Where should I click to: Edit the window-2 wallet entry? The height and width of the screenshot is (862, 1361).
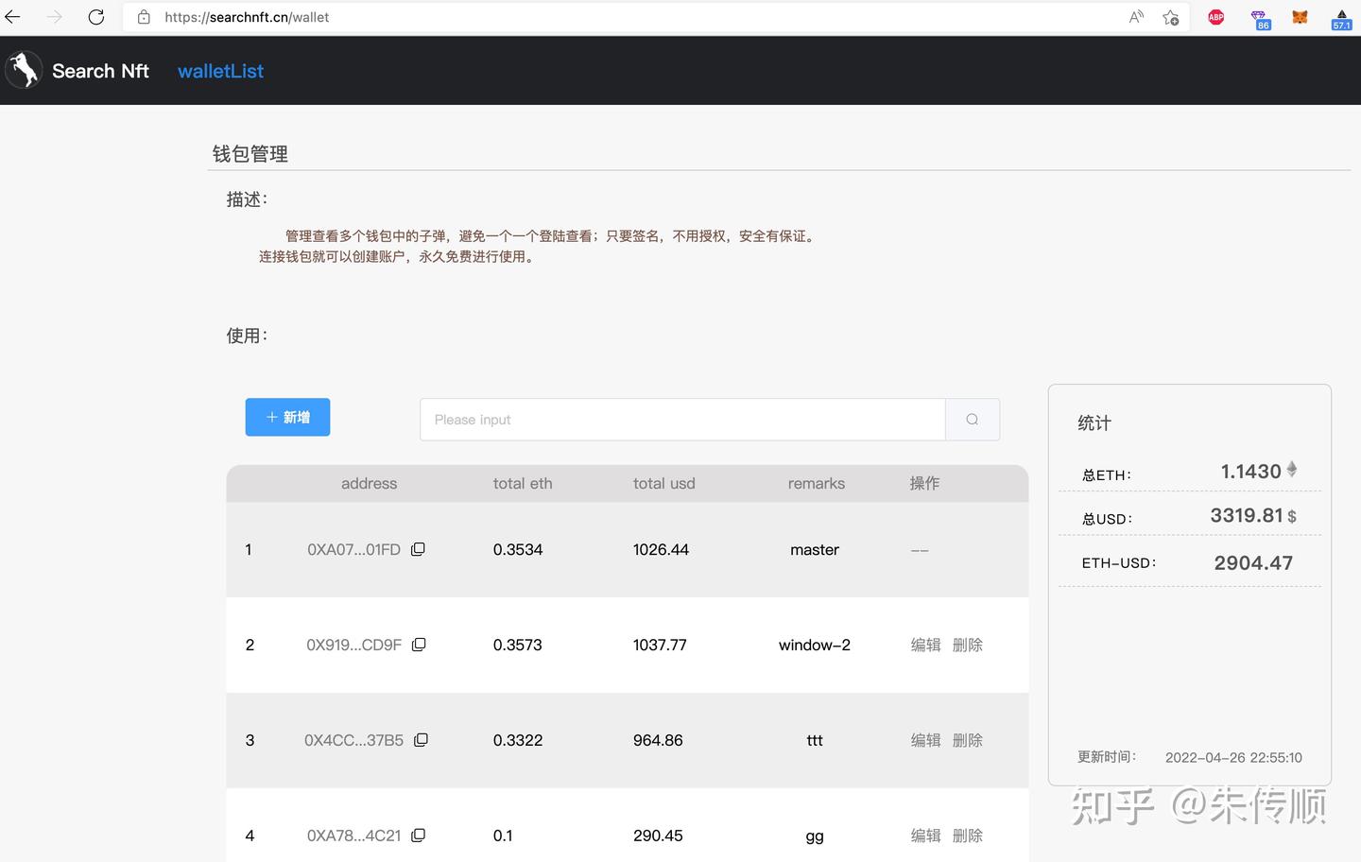pyautogui.click(x=925, y=644)
